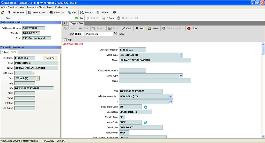Open eForms
The width and height of the screenshot is (265, 143).
pyautogui.click(x=103, y=12)
